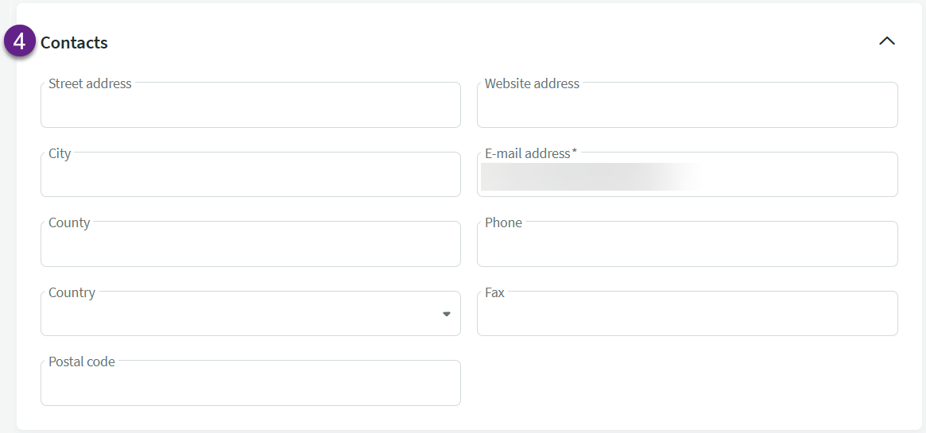
Task: Focus the County input field
Action: tap(250, 247)
